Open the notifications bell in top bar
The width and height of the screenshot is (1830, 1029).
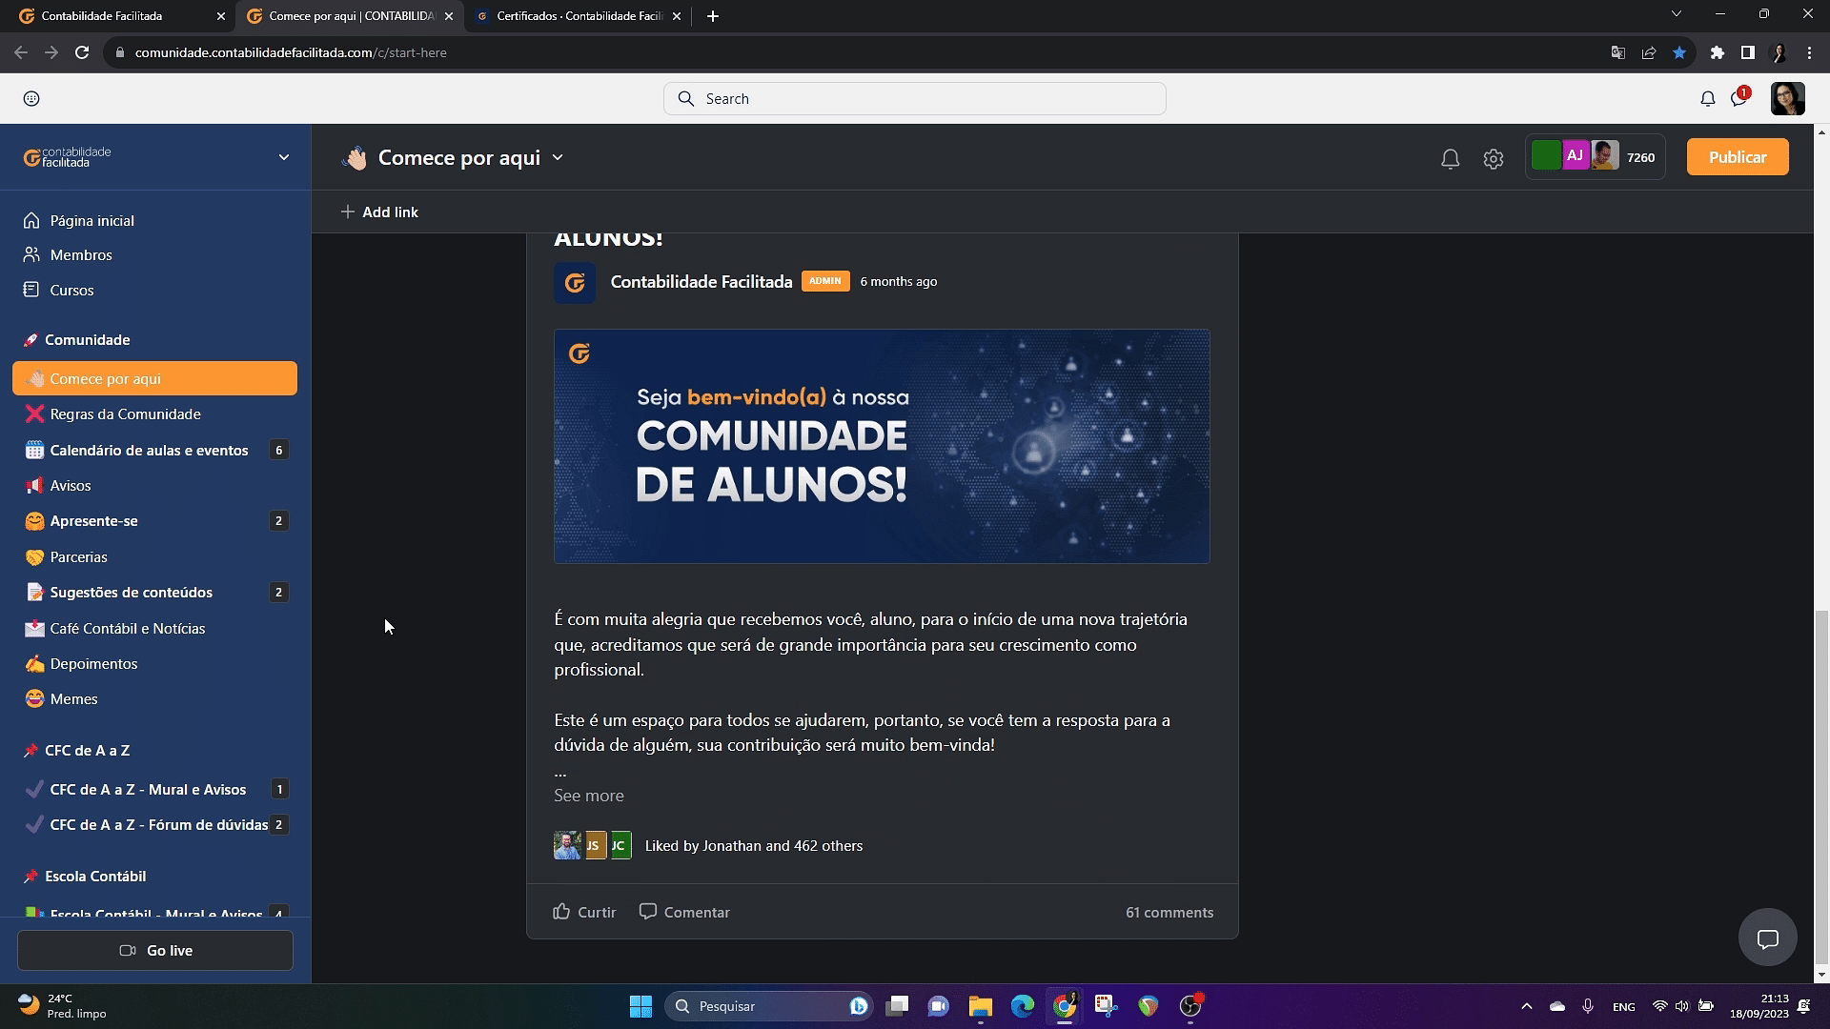[x=1707, y=98]
